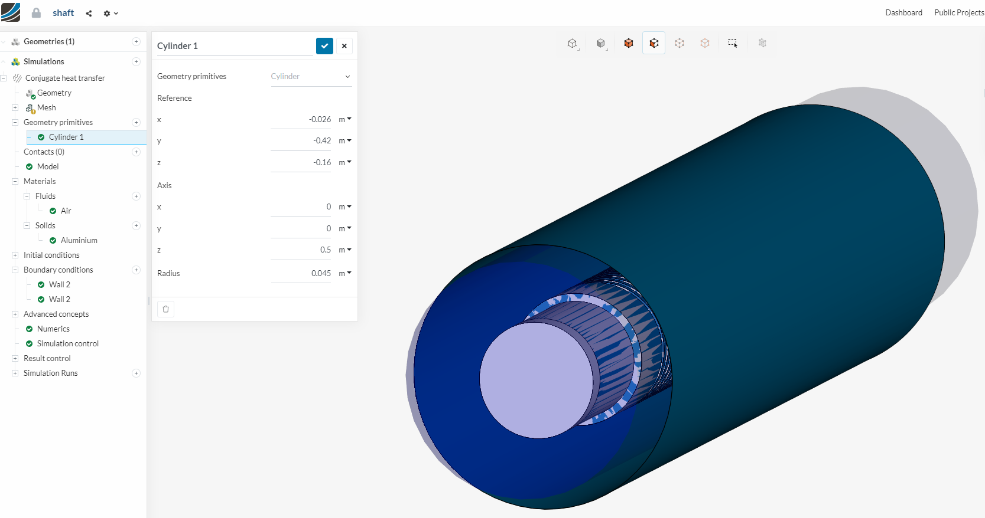Open the Radius unit dropdown
985x518 pixels.
point(345,273)
